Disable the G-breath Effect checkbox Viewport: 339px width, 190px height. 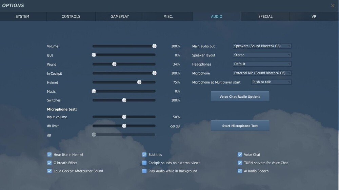49,163
